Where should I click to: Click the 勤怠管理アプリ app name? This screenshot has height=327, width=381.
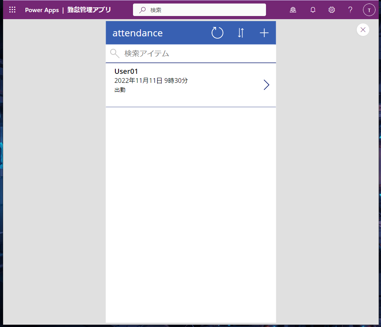[89, 10]
